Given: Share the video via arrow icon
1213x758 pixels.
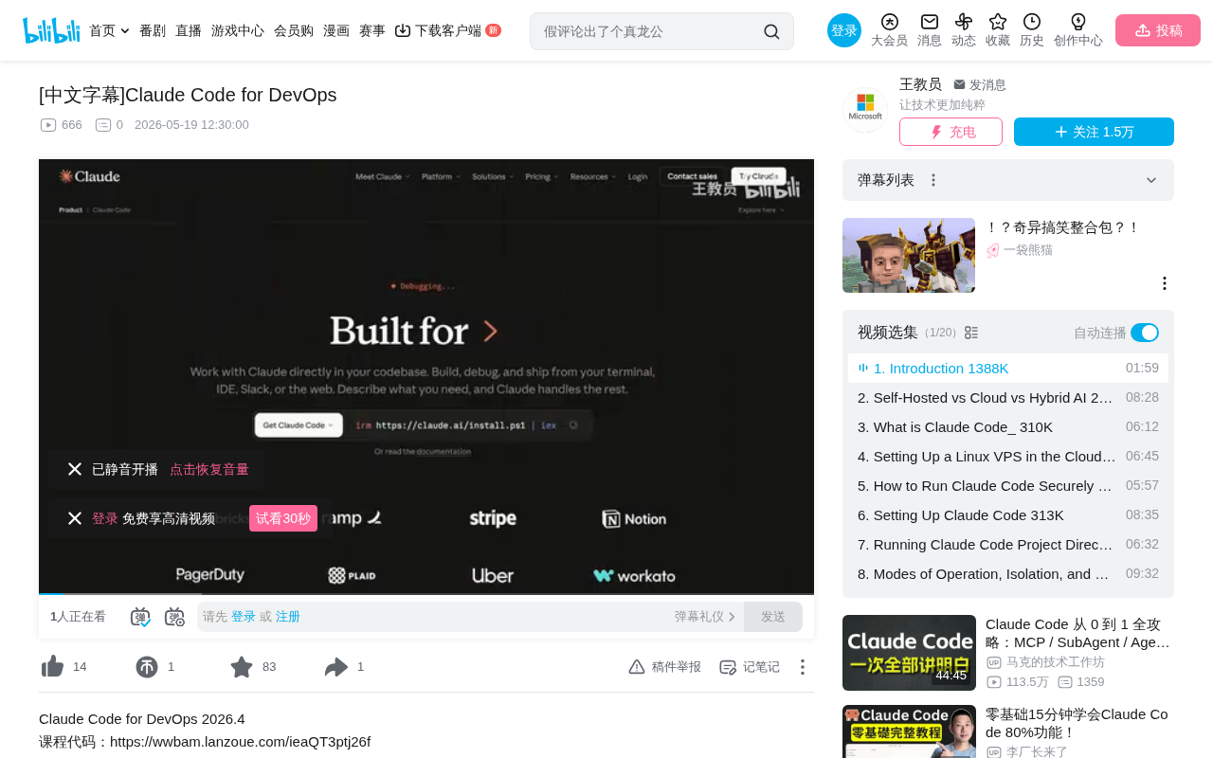Looking at the screenshot, I should pos(336,667).
